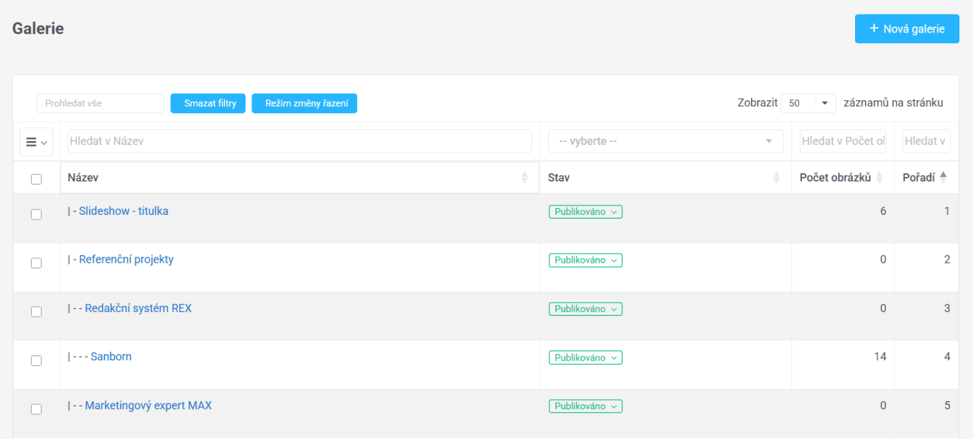Tick the Sanborn row checkbox

pyautogui.click(x=36, y=361)
